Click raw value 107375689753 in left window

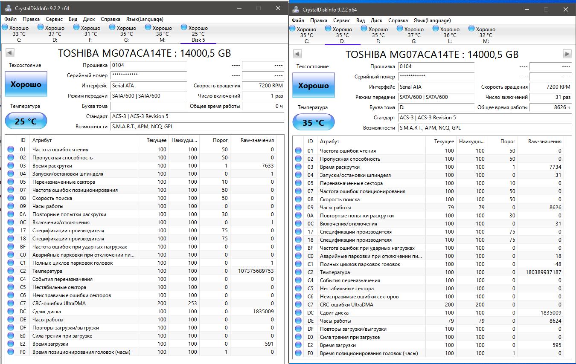point(255,271)
